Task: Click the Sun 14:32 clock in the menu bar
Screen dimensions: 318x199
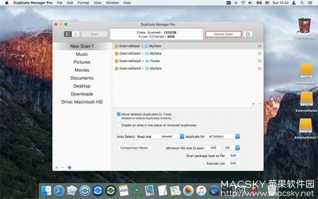Action: 280,3
